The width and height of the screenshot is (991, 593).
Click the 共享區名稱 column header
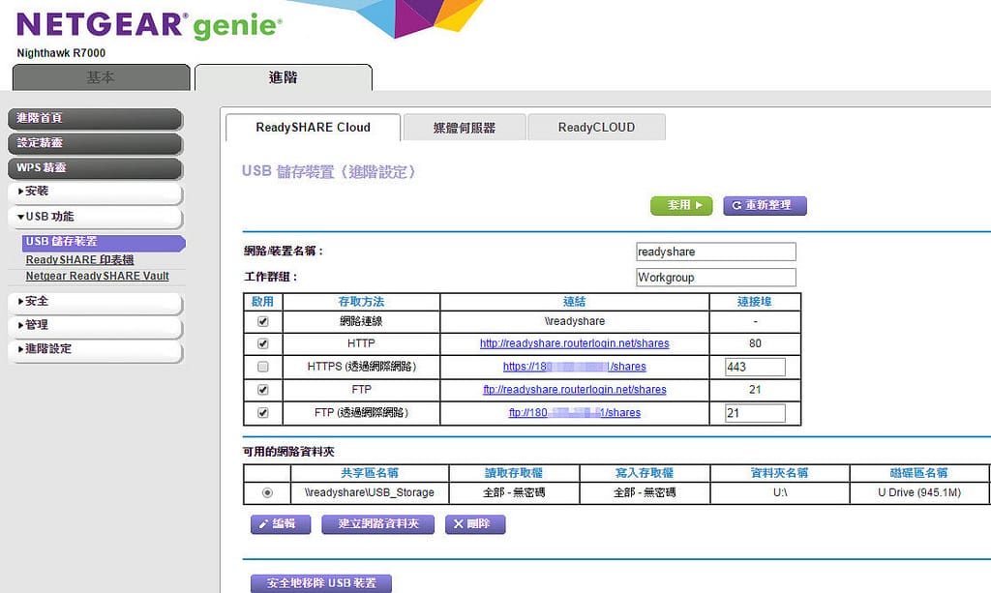(370, 473)
